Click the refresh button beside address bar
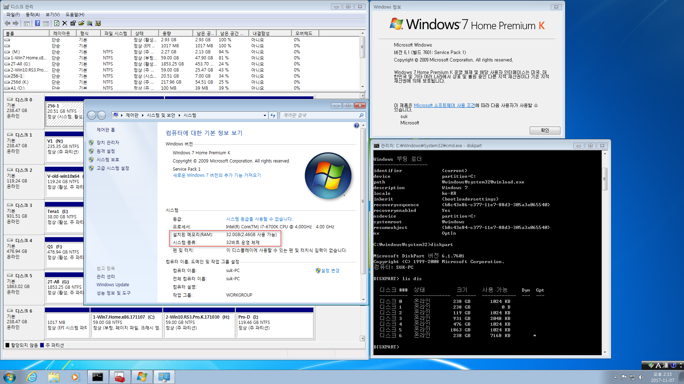The width and height of the screenshot is (684, 384). pos(273,115)
